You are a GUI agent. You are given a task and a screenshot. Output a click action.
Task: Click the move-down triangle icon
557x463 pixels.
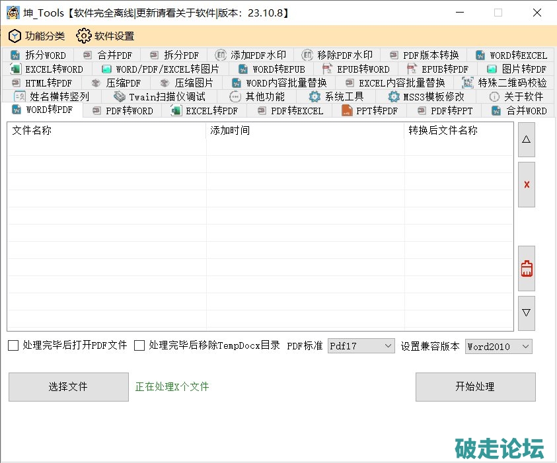click(x=526, y=313)
